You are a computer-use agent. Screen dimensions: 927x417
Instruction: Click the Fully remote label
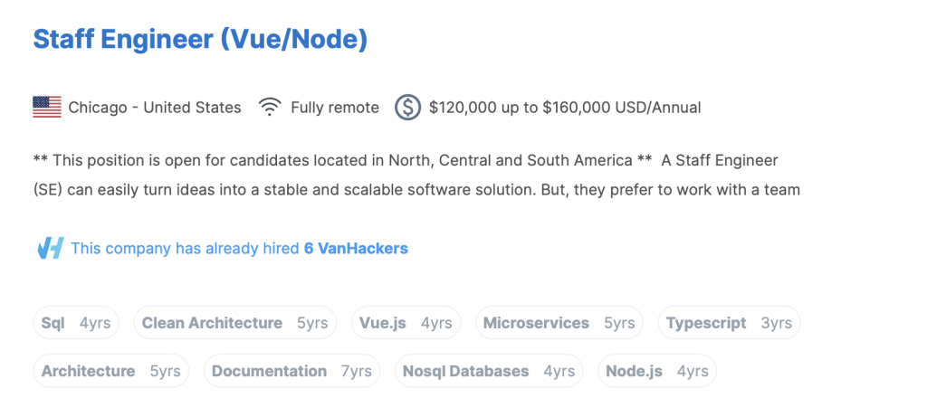(x=335, y=108)
